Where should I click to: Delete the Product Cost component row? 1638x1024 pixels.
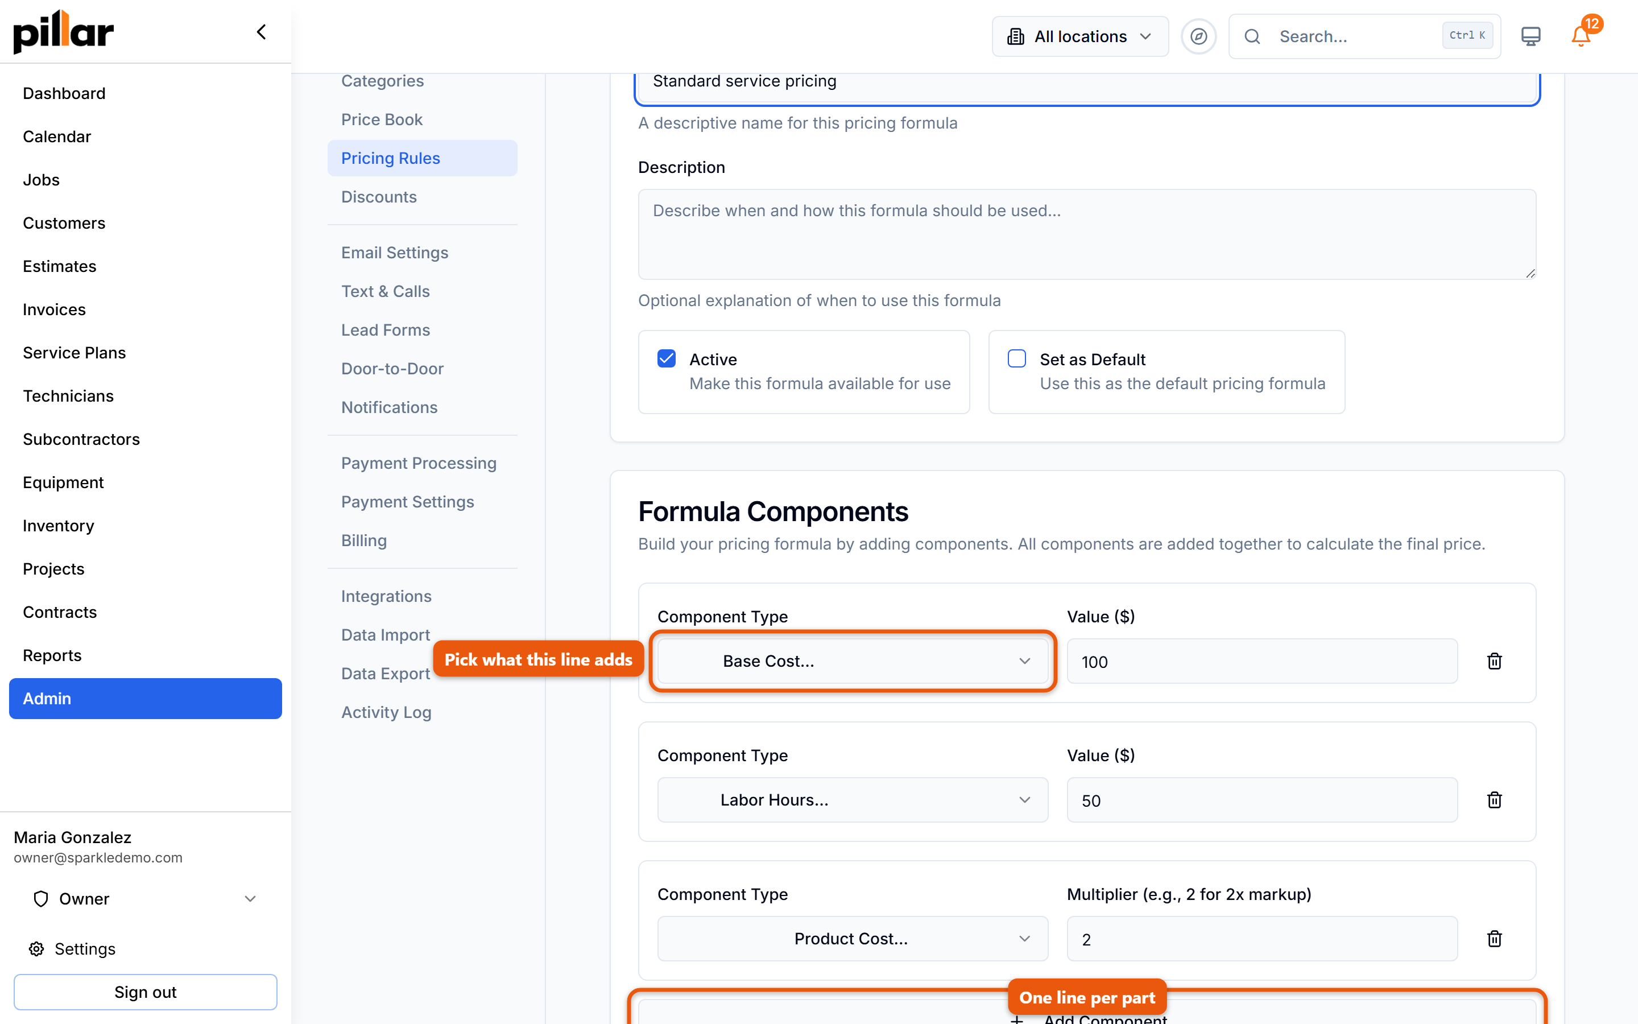[1495, 939]
